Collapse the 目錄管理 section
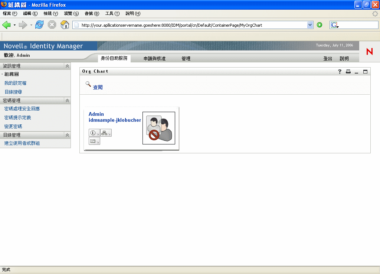 pos(67,135)
